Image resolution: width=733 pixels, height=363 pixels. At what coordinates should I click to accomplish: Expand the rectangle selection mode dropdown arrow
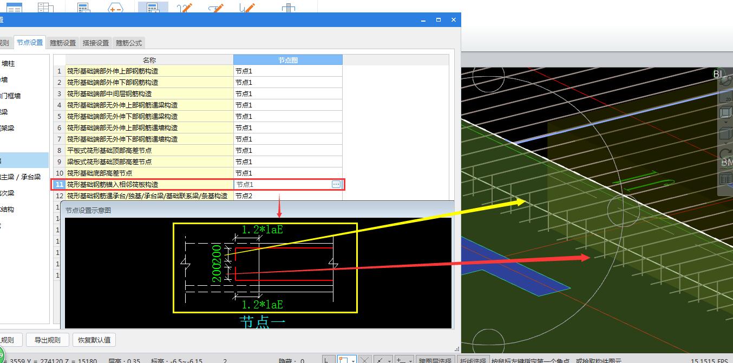[x=353, y=360]
